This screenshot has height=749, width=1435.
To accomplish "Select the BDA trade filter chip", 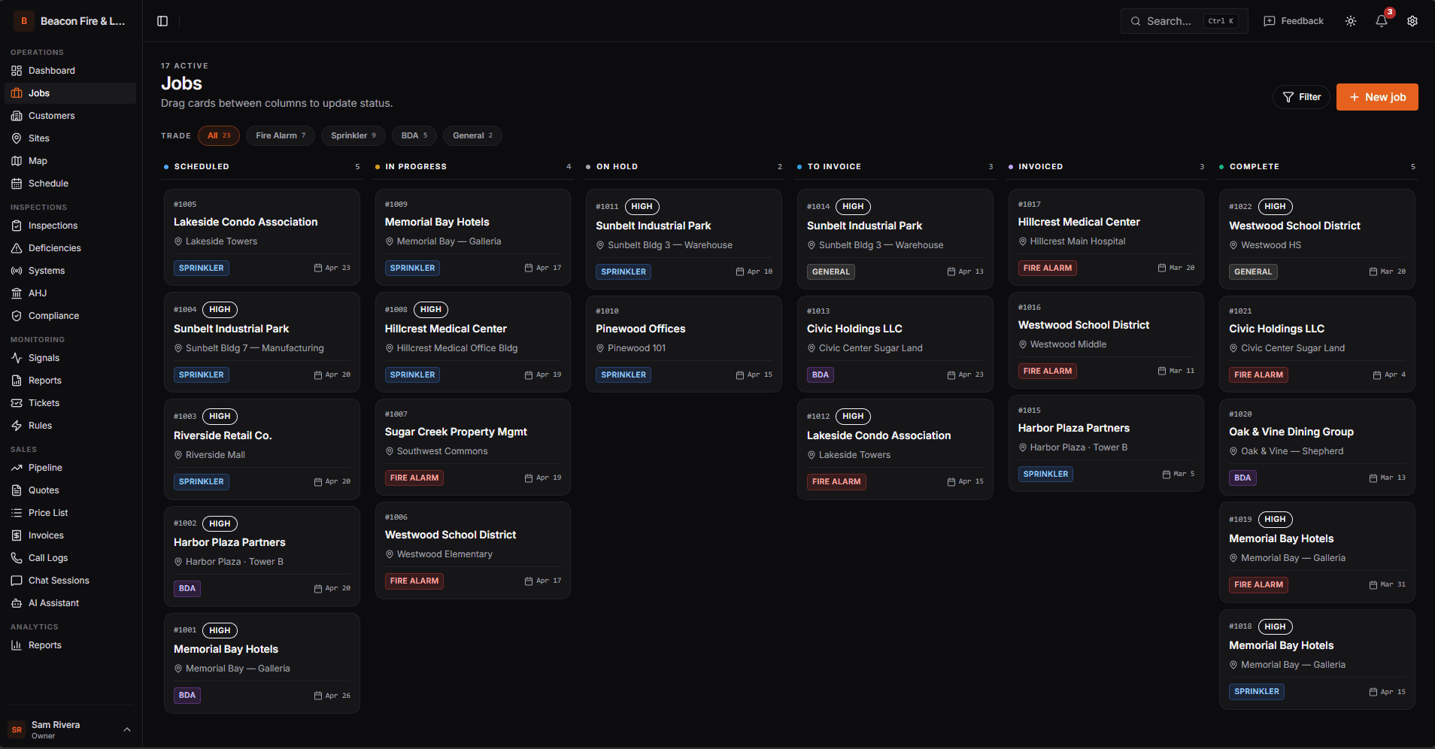I will [x=414, y=135].
